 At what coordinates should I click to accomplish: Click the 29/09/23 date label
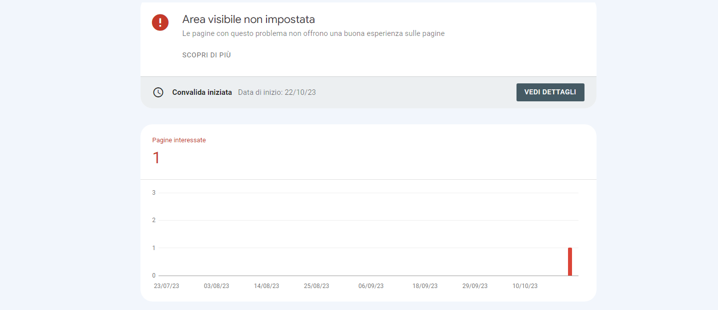pos(474,286)
